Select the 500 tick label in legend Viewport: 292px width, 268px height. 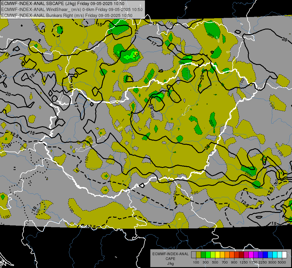point(215,262)
